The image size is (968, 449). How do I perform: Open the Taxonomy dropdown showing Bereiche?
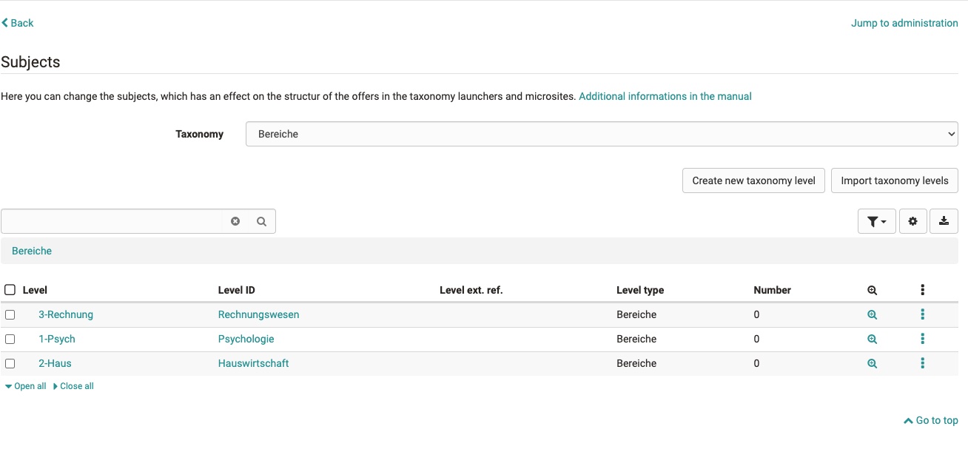coord(602,134)
